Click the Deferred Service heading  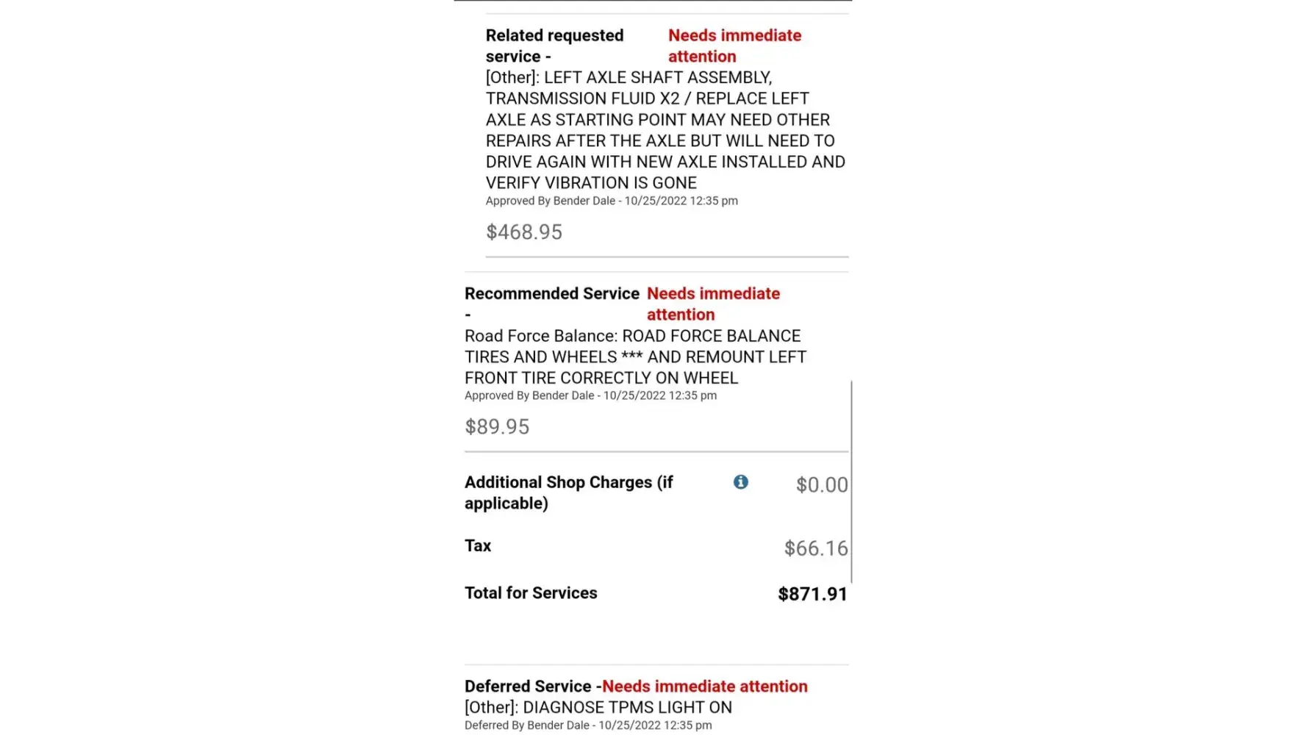(x=528, y=686)
